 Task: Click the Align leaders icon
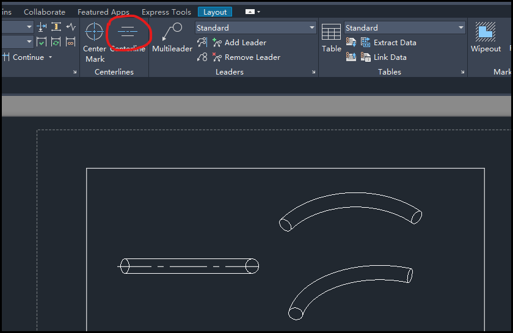pos(202,42)
